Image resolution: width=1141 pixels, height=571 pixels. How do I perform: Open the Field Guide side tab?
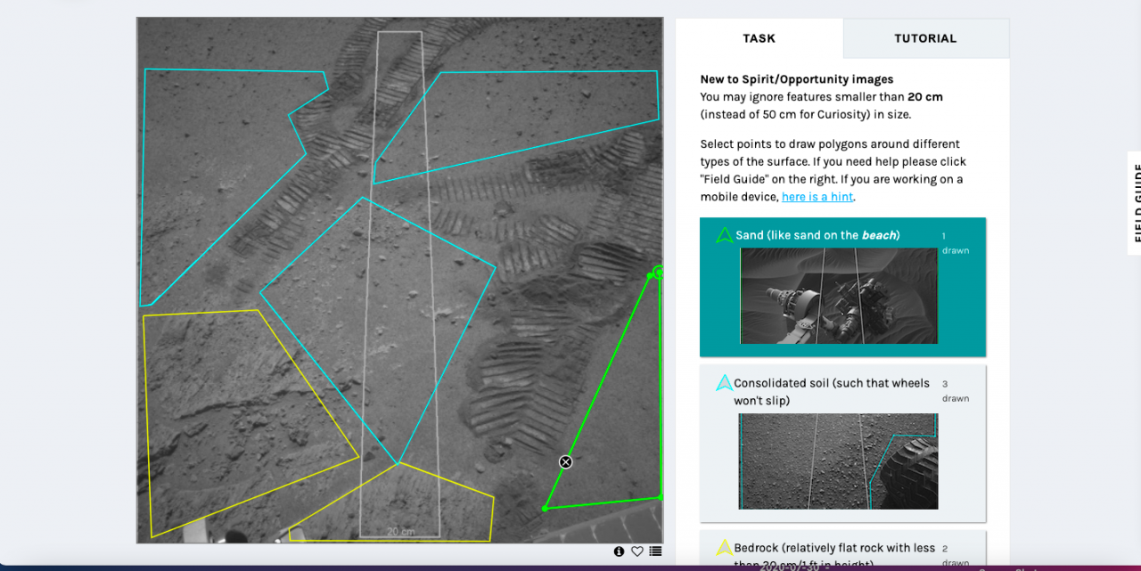pyautogui.click(x=1135, y=203)
